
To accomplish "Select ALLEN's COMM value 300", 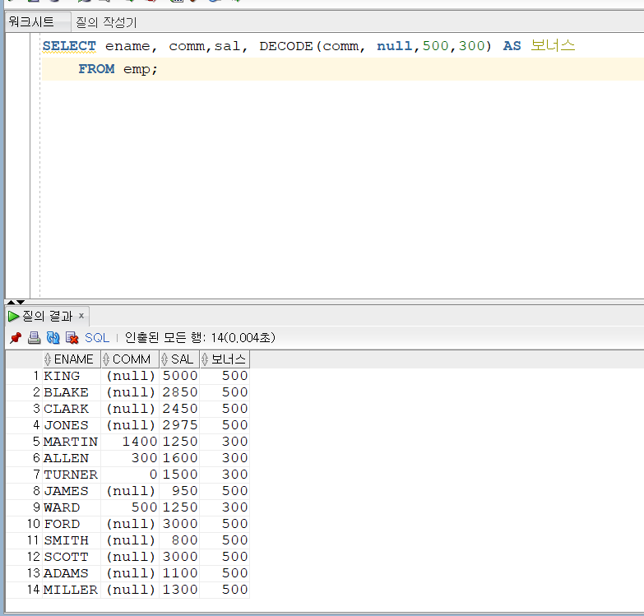I will (x=130, y=458).
